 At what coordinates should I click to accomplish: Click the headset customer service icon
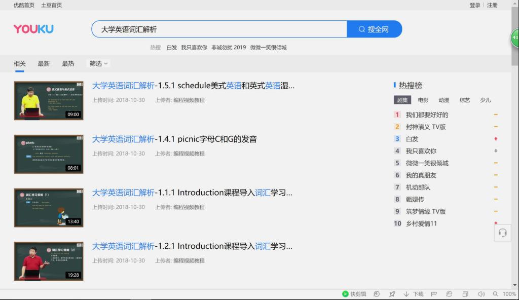(502, 233)
